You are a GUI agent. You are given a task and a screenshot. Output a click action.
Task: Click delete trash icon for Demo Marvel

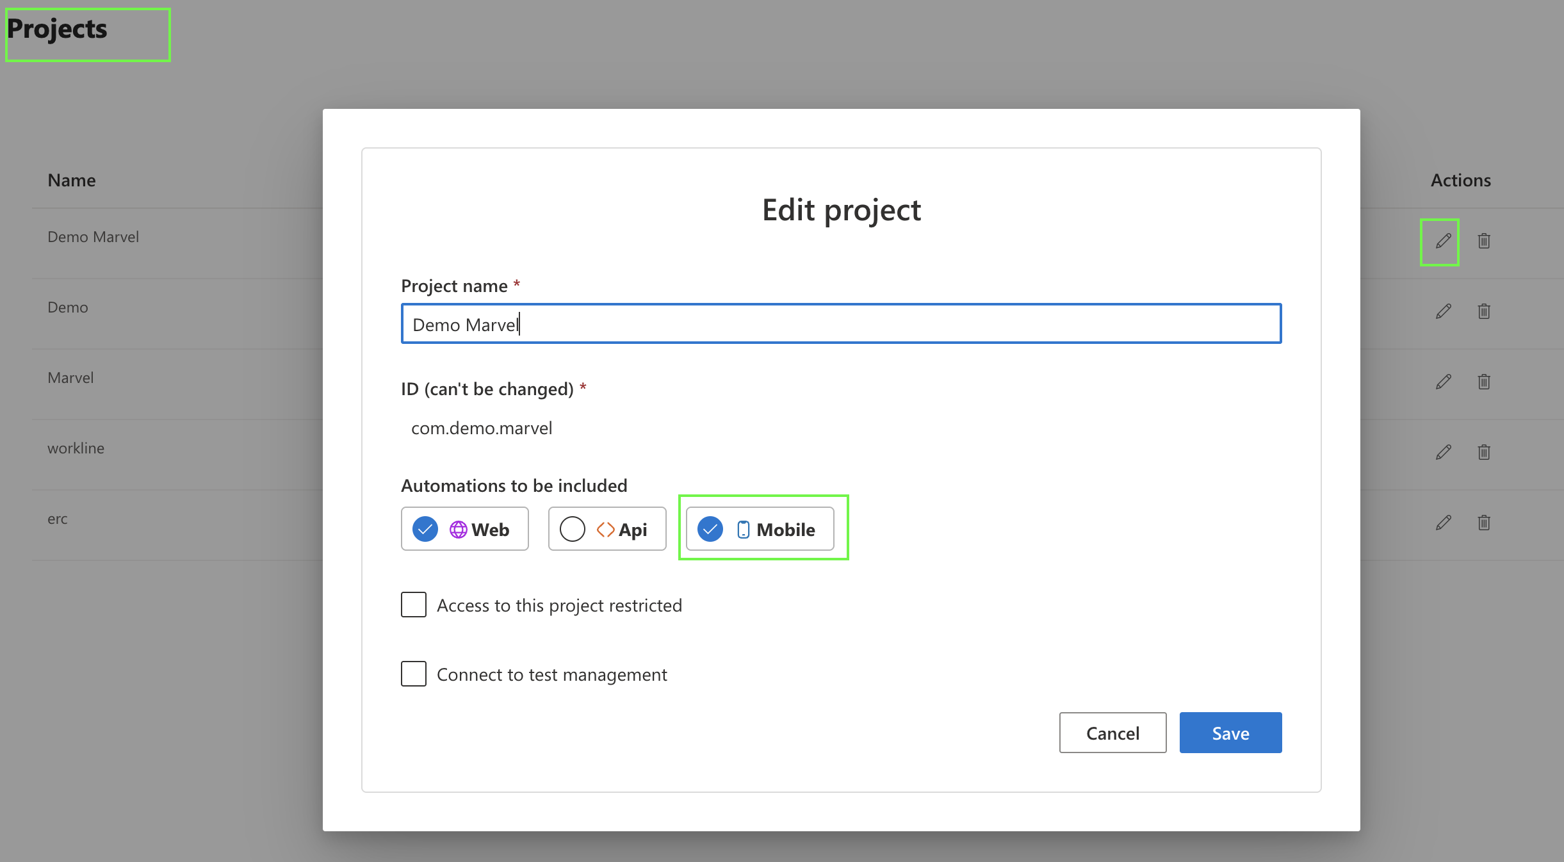(1483, 241)
